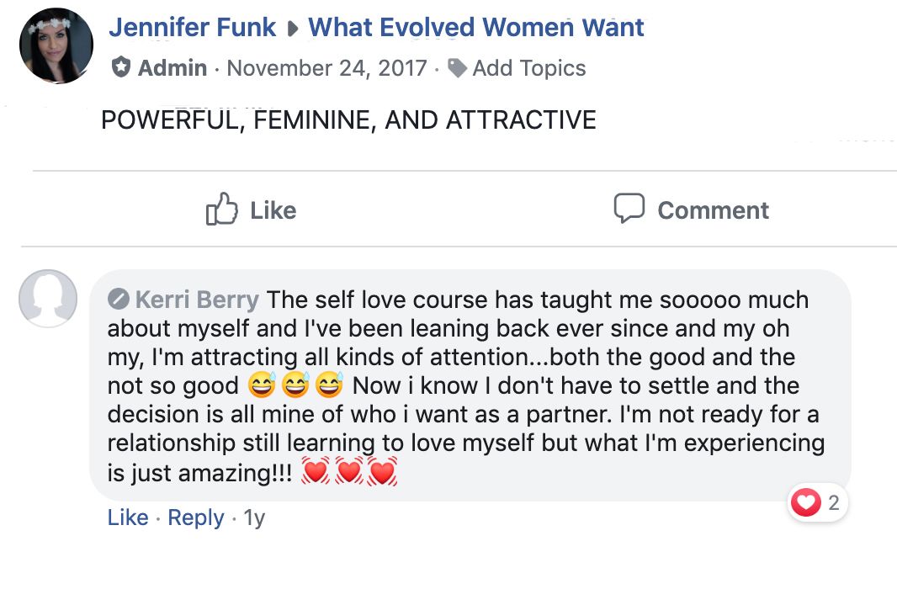Click the tag icon beside Add Topics
The image size is (897, 589).
pyautogui.click(x=457, y=68)
